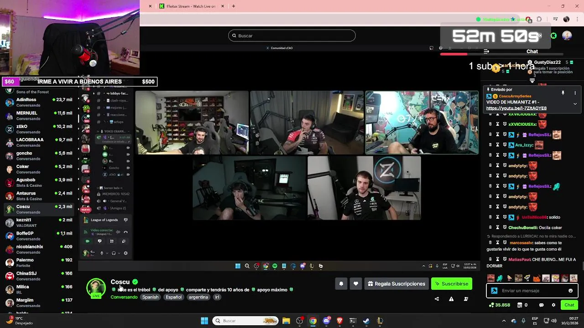Open the emoji picker in message box
Screen dimensions: 584x328
coord(570,291)
